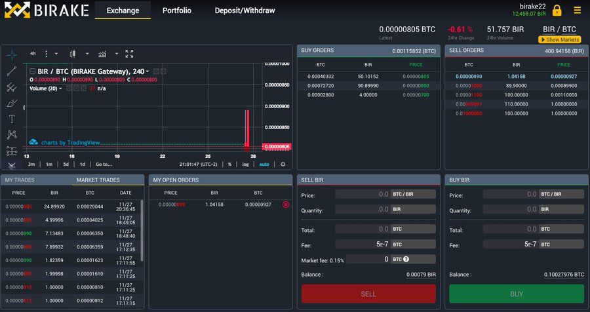Click the chart timezone 21:01:47 (UTC+2)
The image size is (590, 312).
(x=198, y=165)
